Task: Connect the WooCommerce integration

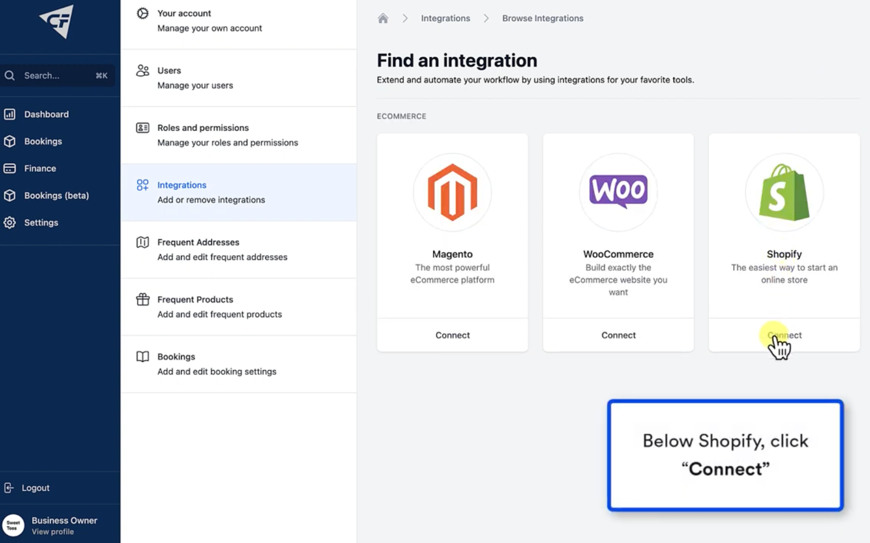Action: [618, 335]
